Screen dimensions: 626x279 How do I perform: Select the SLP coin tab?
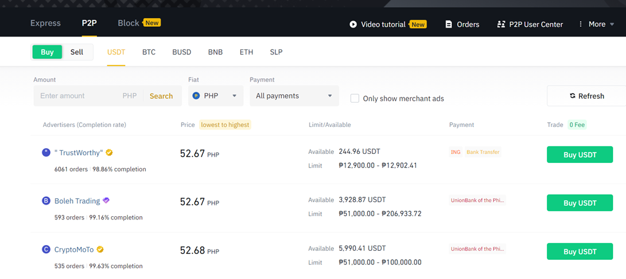(276, 52)
